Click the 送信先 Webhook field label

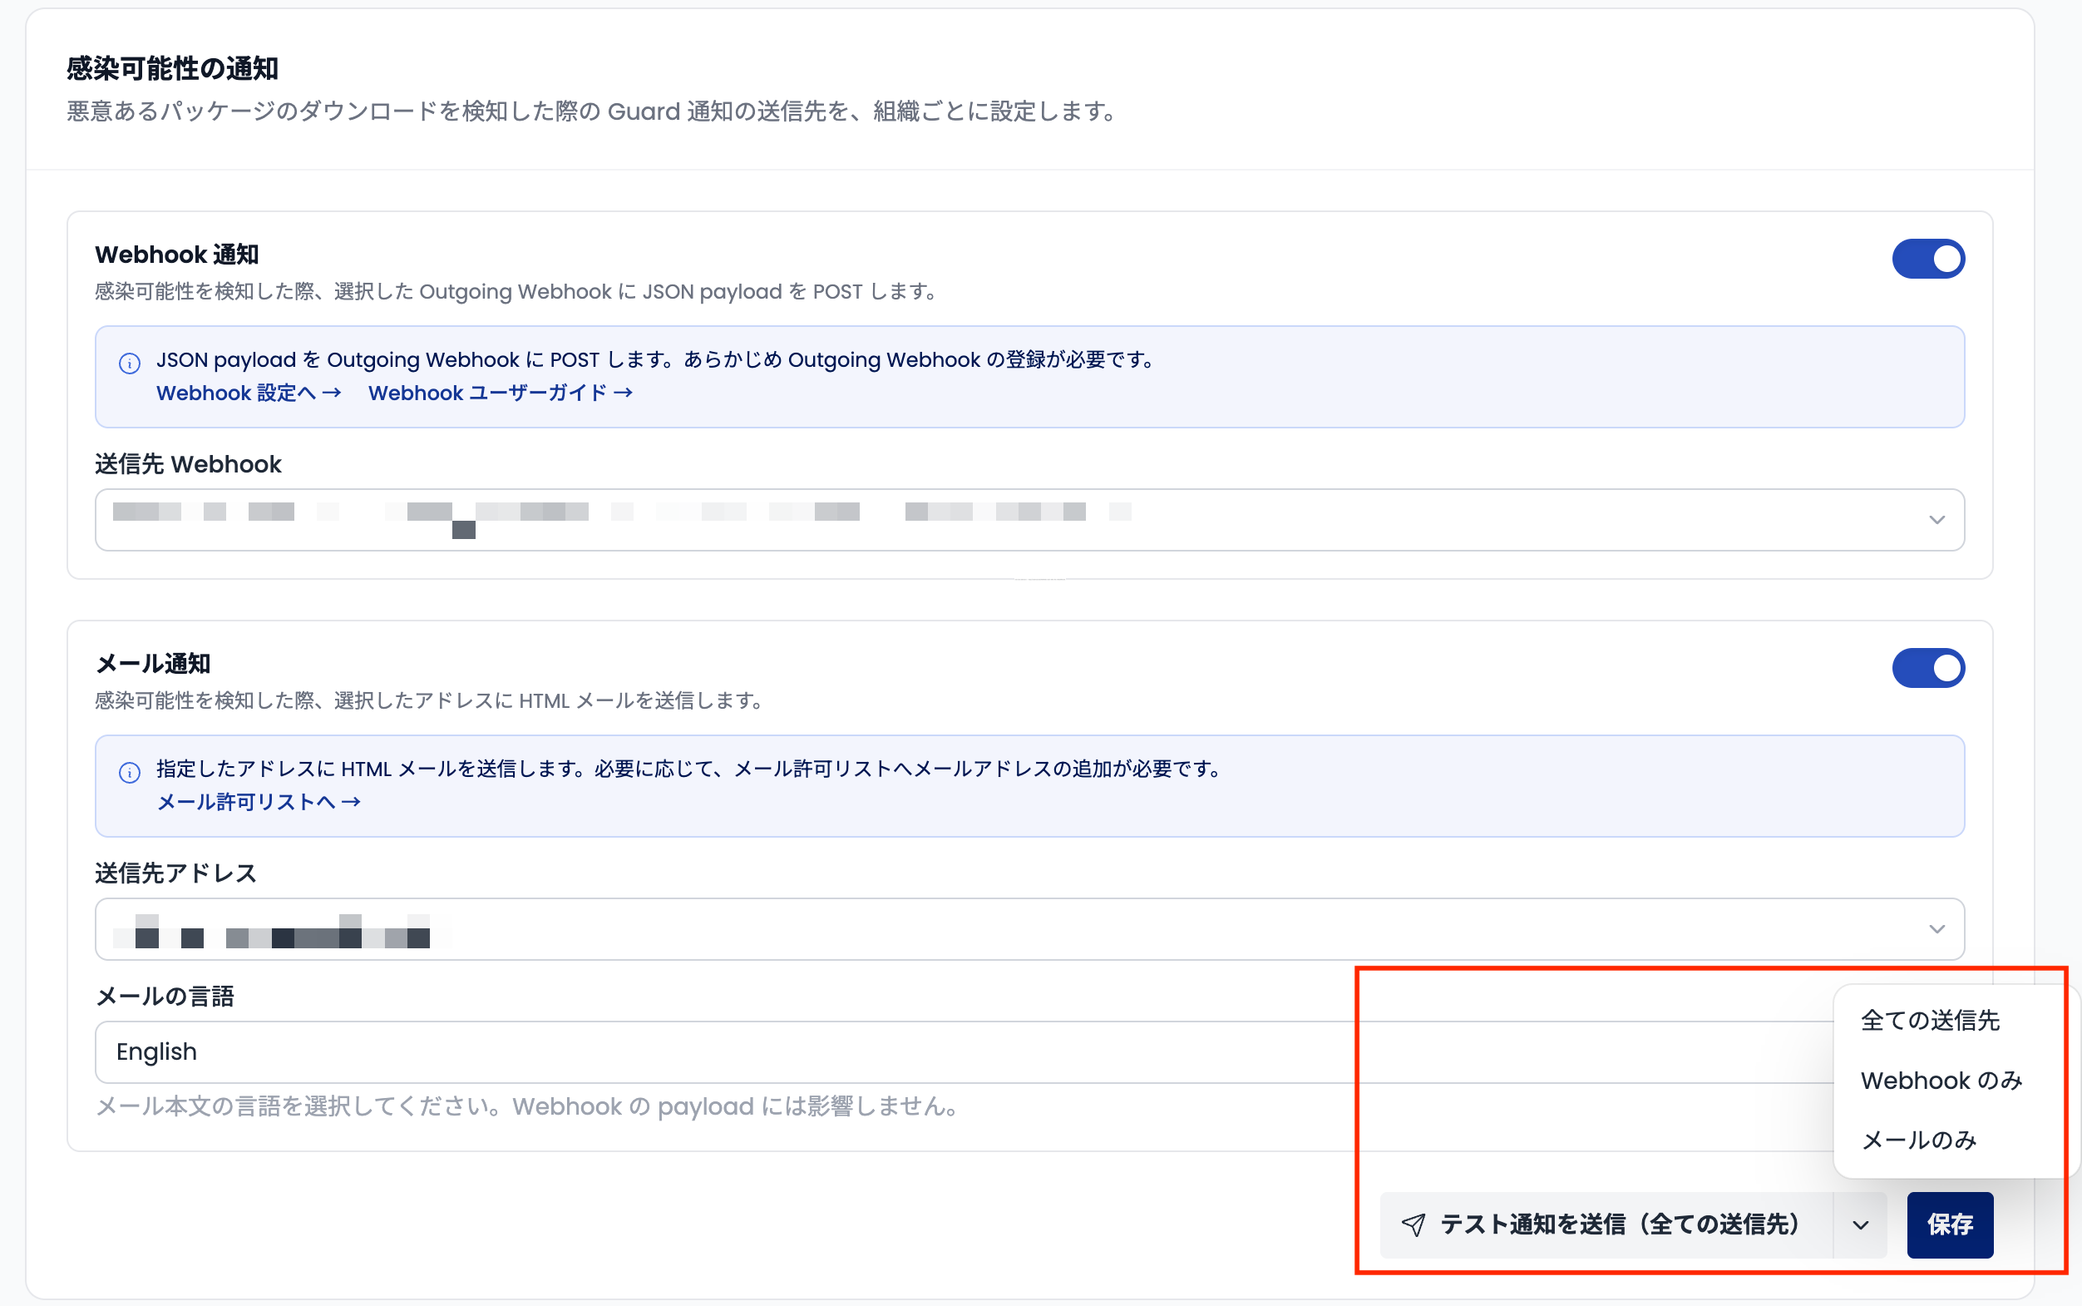pyautogui.click(x=188, y=464)
